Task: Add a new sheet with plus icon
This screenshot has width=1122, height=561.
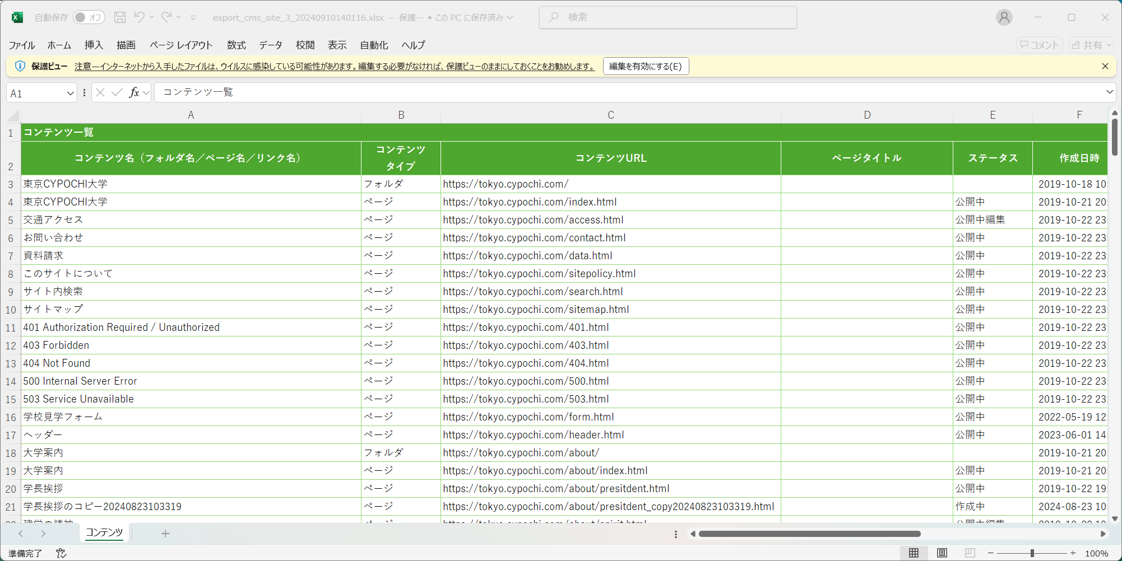Action: point(165,534)
